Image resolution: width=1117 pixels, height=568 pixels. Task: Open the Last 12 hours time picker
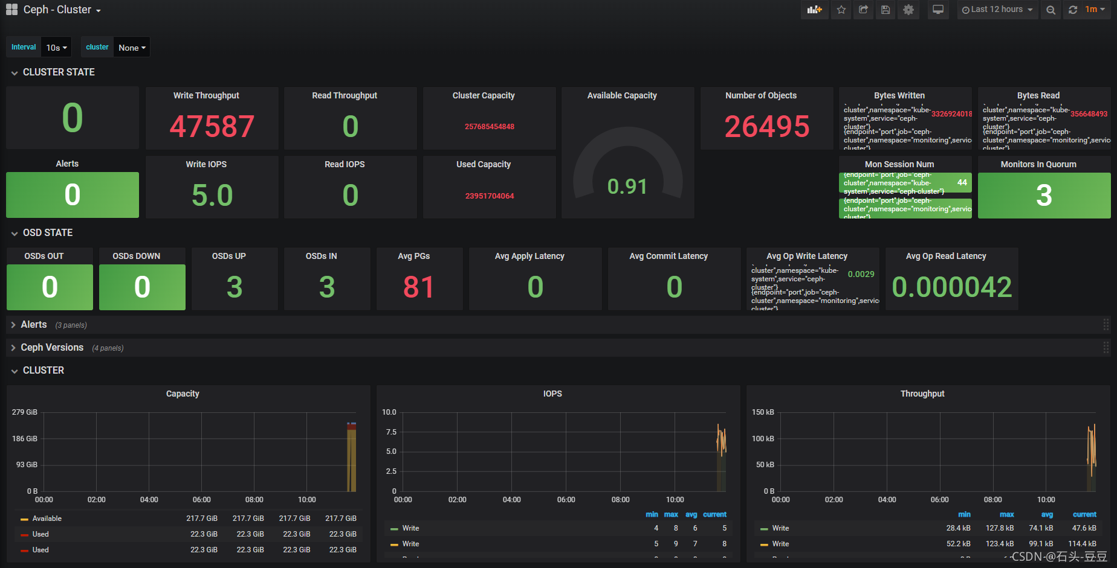[x=997, y=10]
